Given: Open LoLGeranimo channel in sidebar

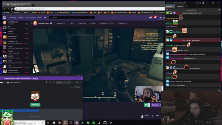Looking at the screenshot, I should pyautogui.click(x=16, y=72).
